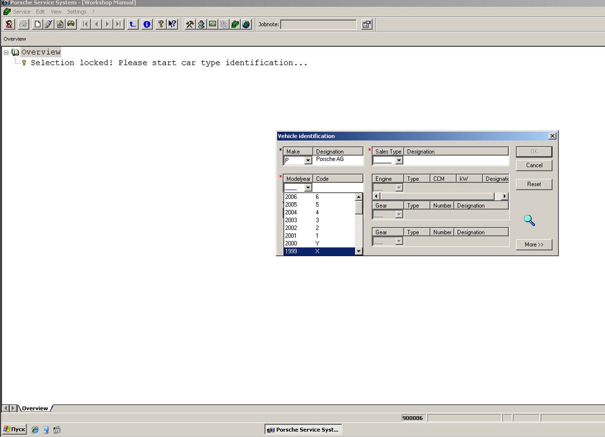Click the red X exit toolbar icon
The image size is (605, 437).
(9, 24)
